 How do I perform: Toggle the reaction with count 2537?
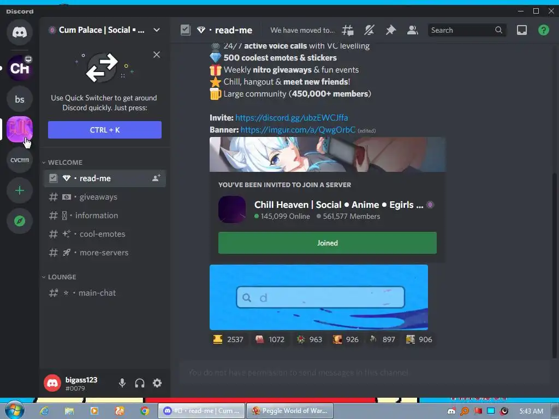(228, 339)
